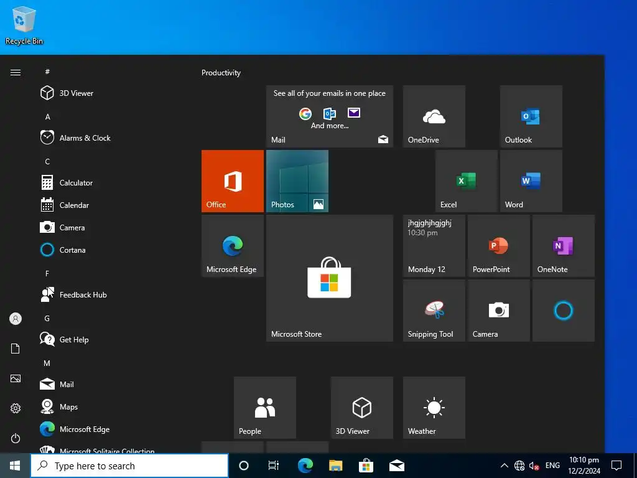Open the Snipping Tool tile
This screenshot has height=478, width=637.
click(434, 311)
